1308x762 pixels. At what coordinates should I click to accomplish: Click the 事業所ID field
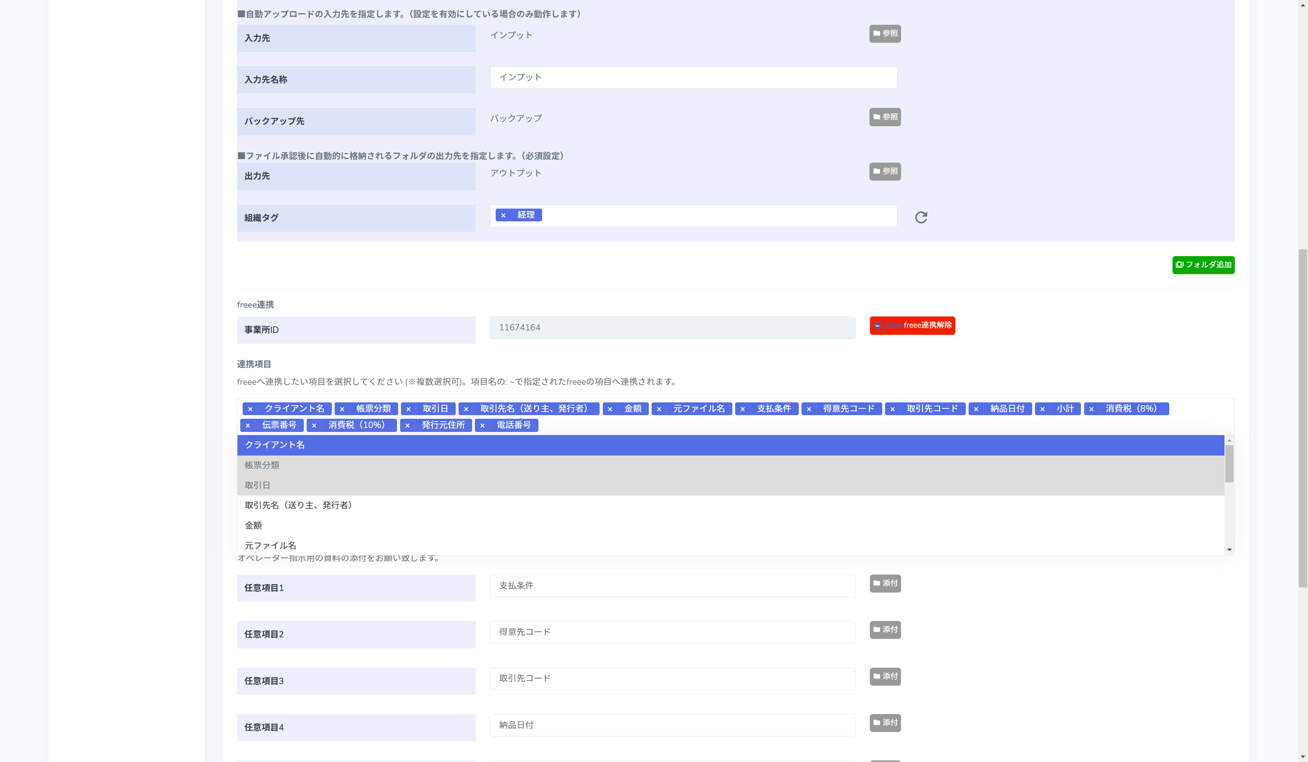point(672,328)
